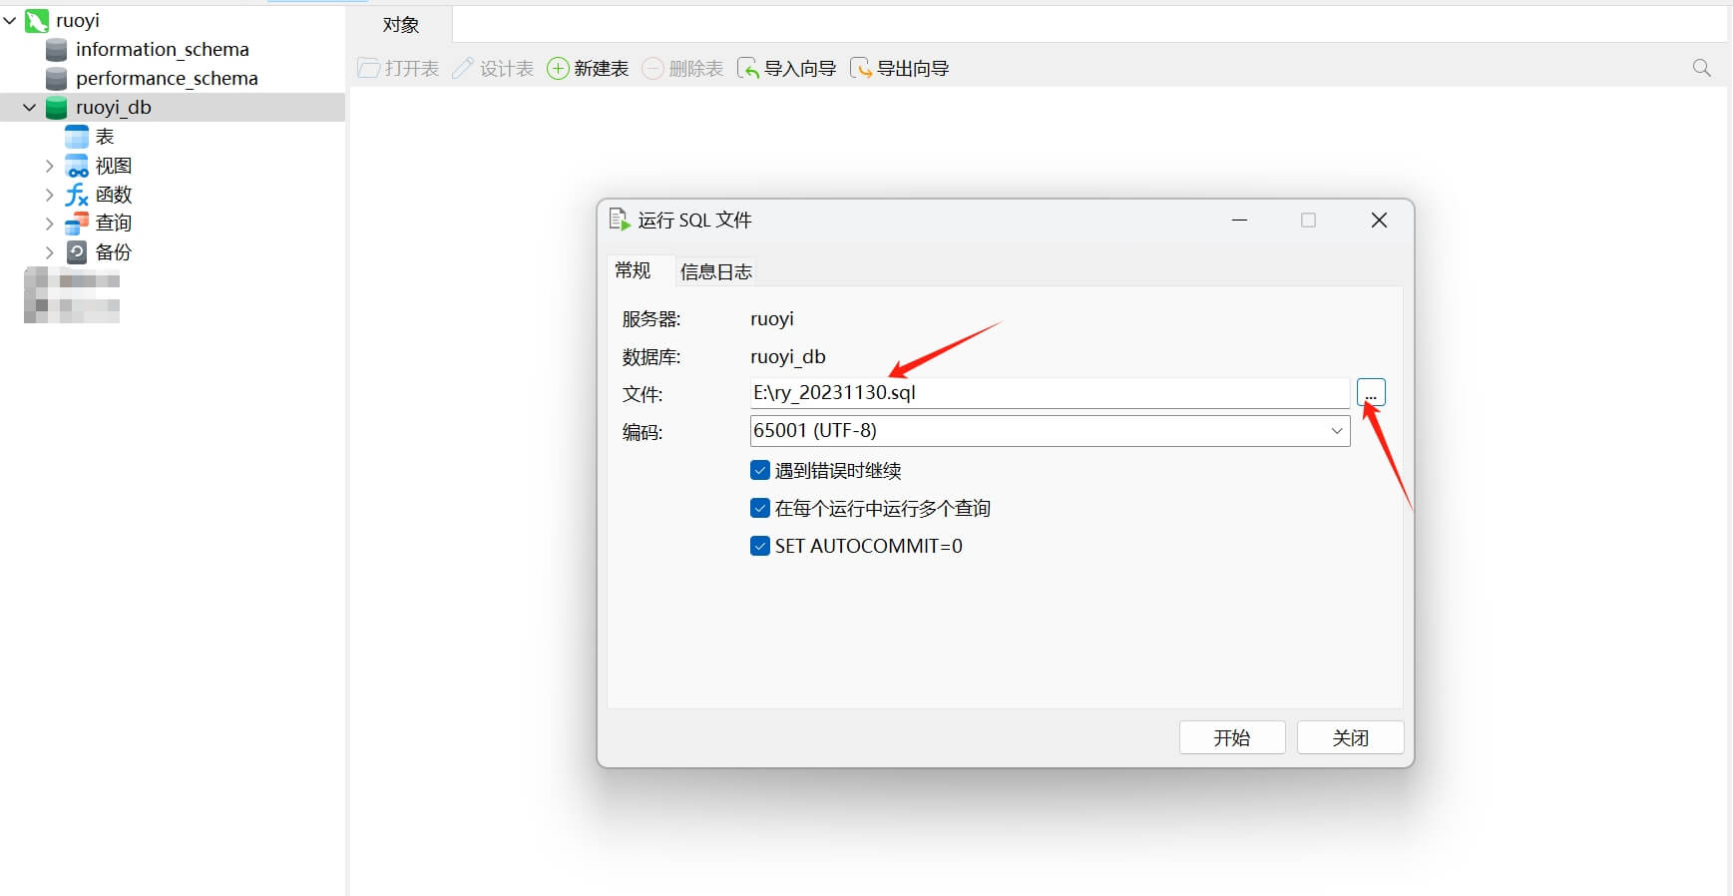Toggle 在每个运行中运行多个查询 checkbox
Image resolution: width=1733 pixels, height=896 pixels.
pos(760,508)
